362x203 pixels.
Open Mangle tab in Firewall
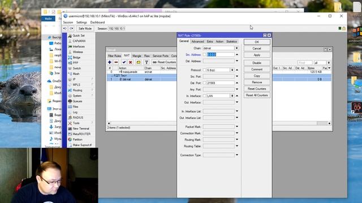(137, 56)
